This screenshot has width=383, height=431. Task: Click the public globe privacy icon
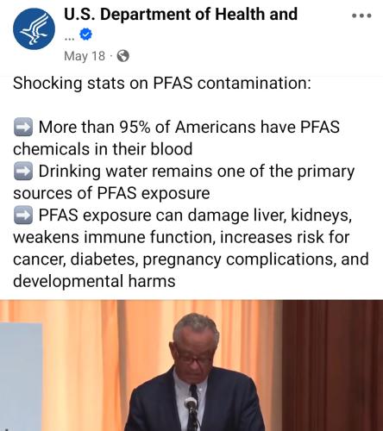[122, 56]
